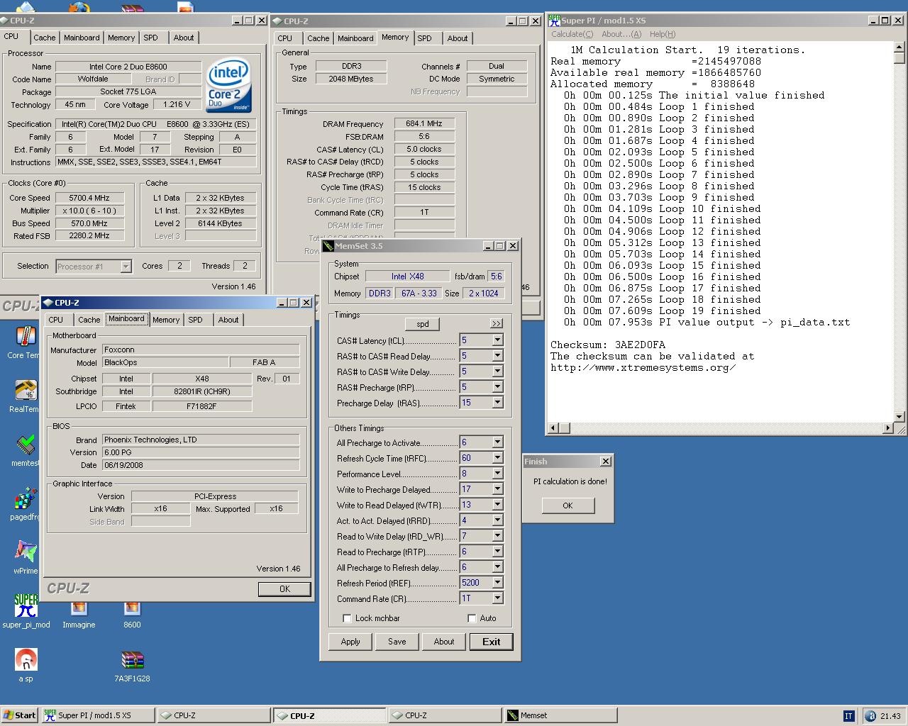Click OK in CPU-Z Mainboard window
The height and width of the screenshot is (726, 908).
[284, 588]
